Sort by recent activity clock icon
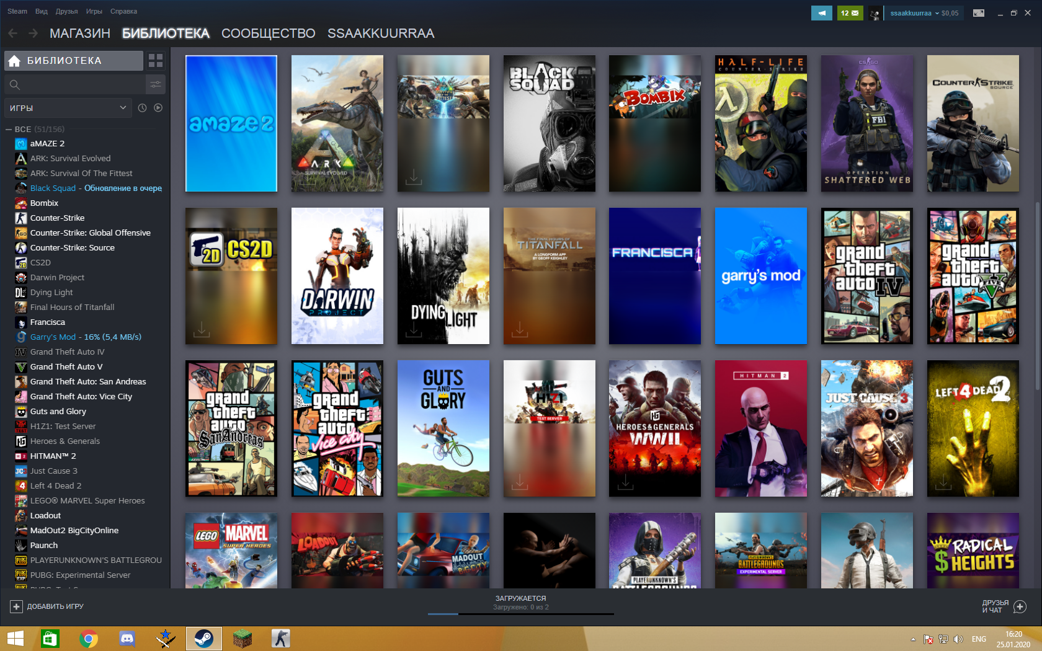Image resolution: width=1042 pixels, height=651 pixels. click(142, 108)
